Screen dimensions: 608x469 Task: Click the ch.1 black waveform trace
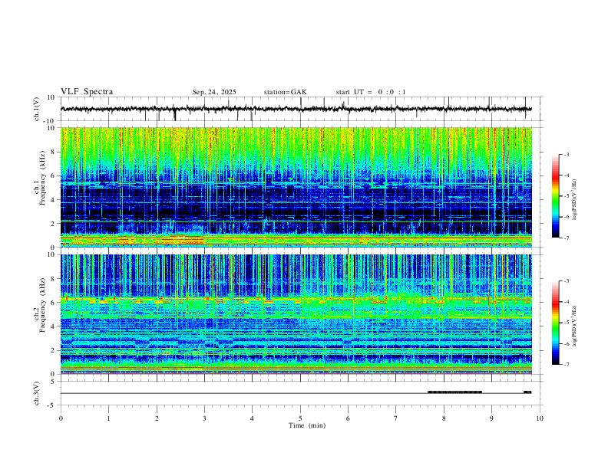tap(296, 109)
